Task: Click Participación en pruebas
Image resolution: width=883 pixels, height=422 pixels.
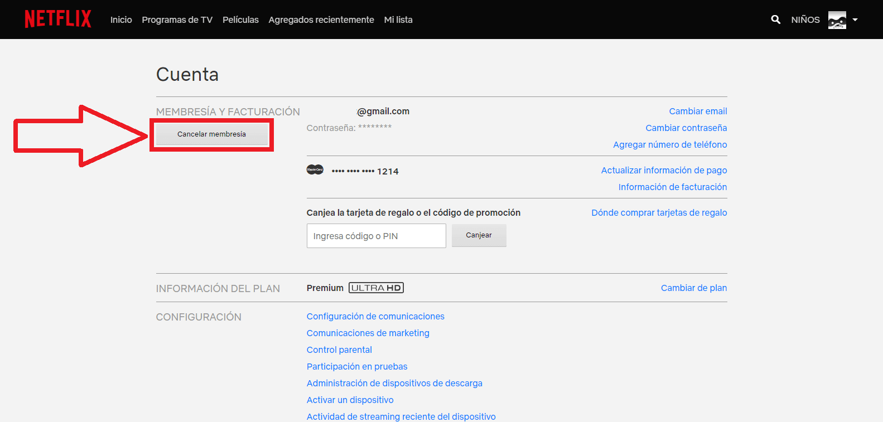Action: [357, 366]
